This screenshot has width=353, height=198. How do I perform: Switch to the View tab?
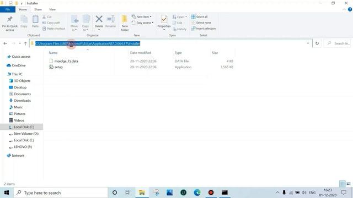point(52,9)
